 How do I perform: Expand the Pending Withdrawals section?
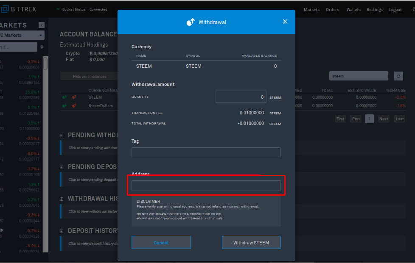(62, 136)
